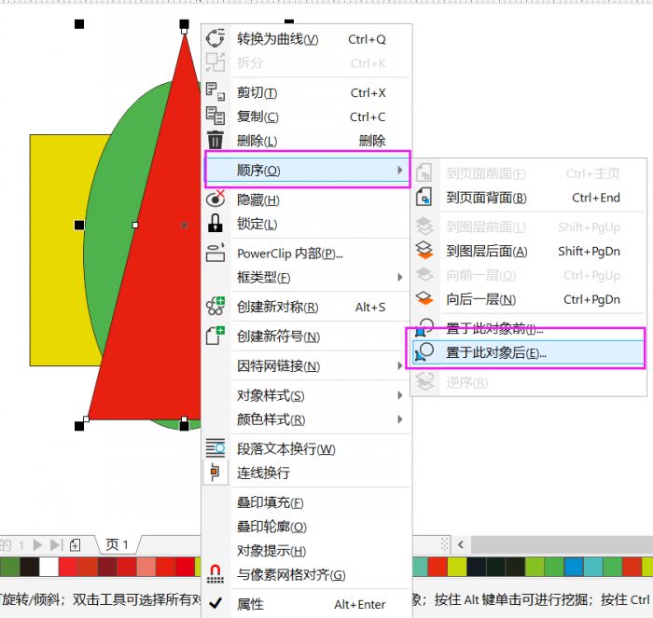Click the Hide eye icon
The height and width of the screenshot is (618, 653).
pos(215,199)
